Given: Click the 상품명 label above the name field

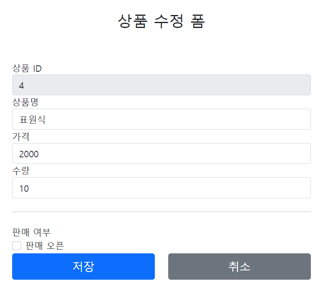Looking at the screenshot, I should 25,102.
